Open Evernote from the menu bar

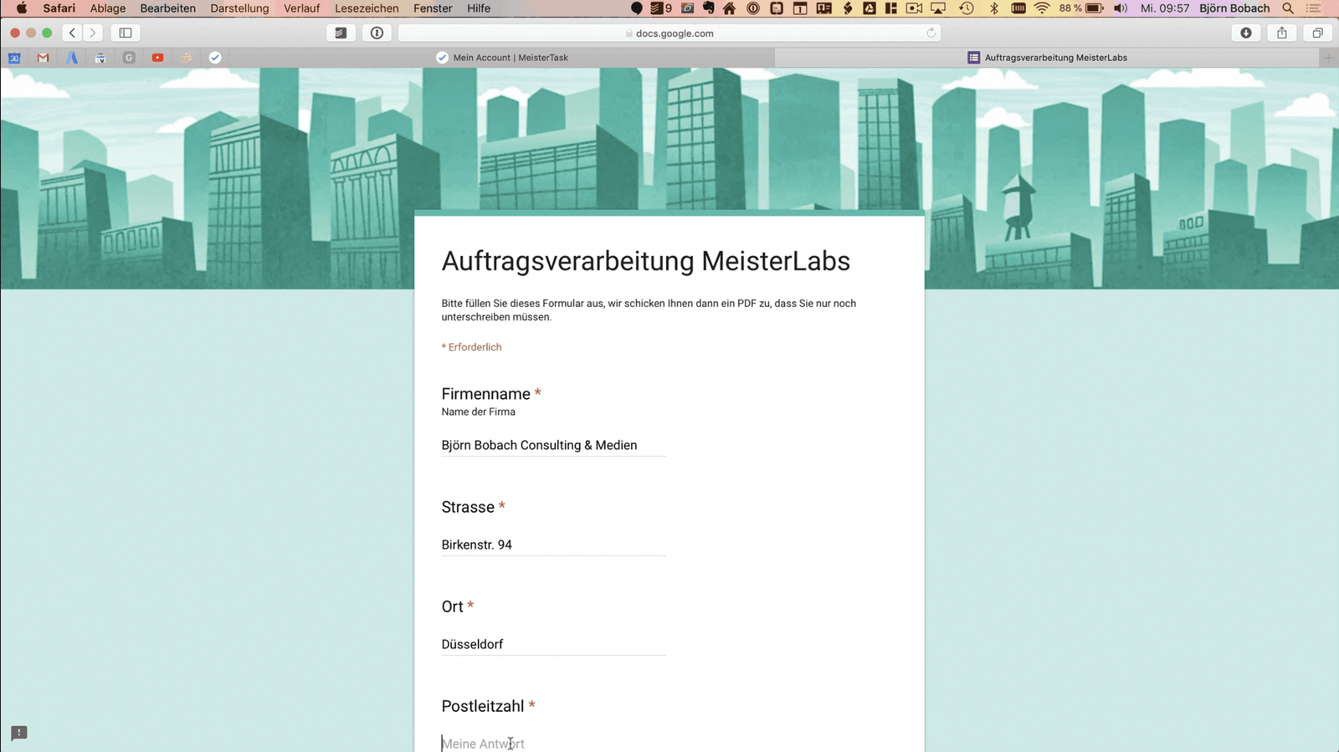[x=708, y=8]
